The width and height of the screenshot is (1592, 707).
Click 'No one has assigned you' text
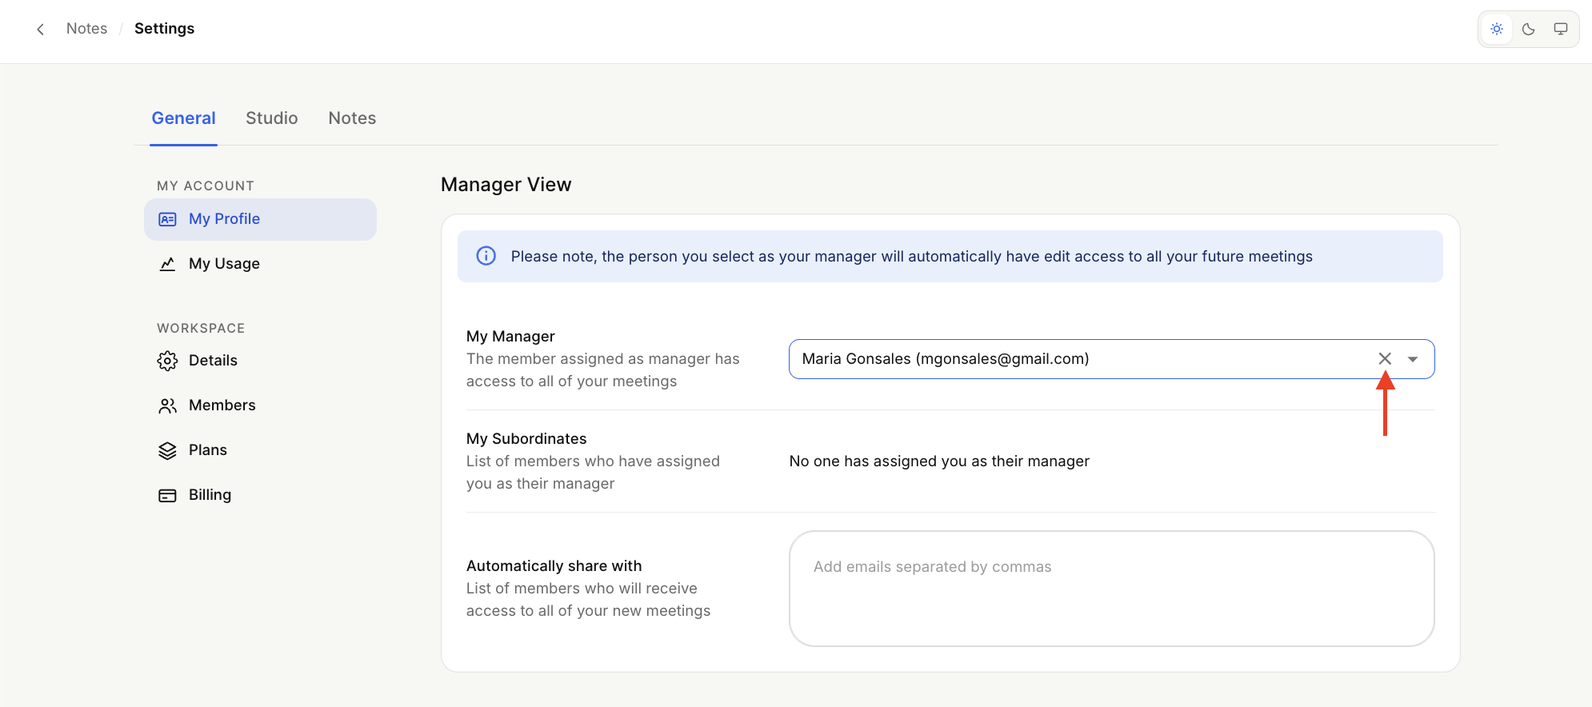[939, 461]
